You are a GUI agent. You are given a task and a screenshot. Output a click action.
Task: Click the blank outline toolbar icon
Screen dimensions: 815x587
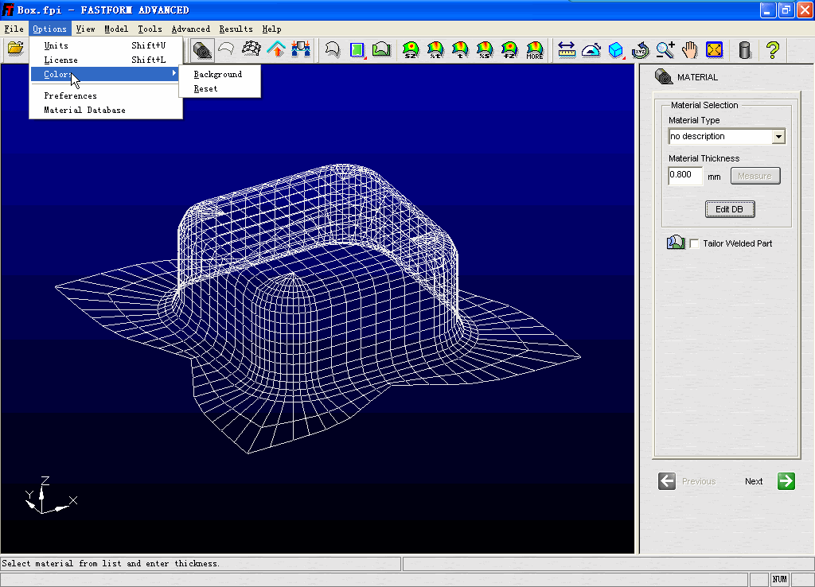[x=332, y=50]
